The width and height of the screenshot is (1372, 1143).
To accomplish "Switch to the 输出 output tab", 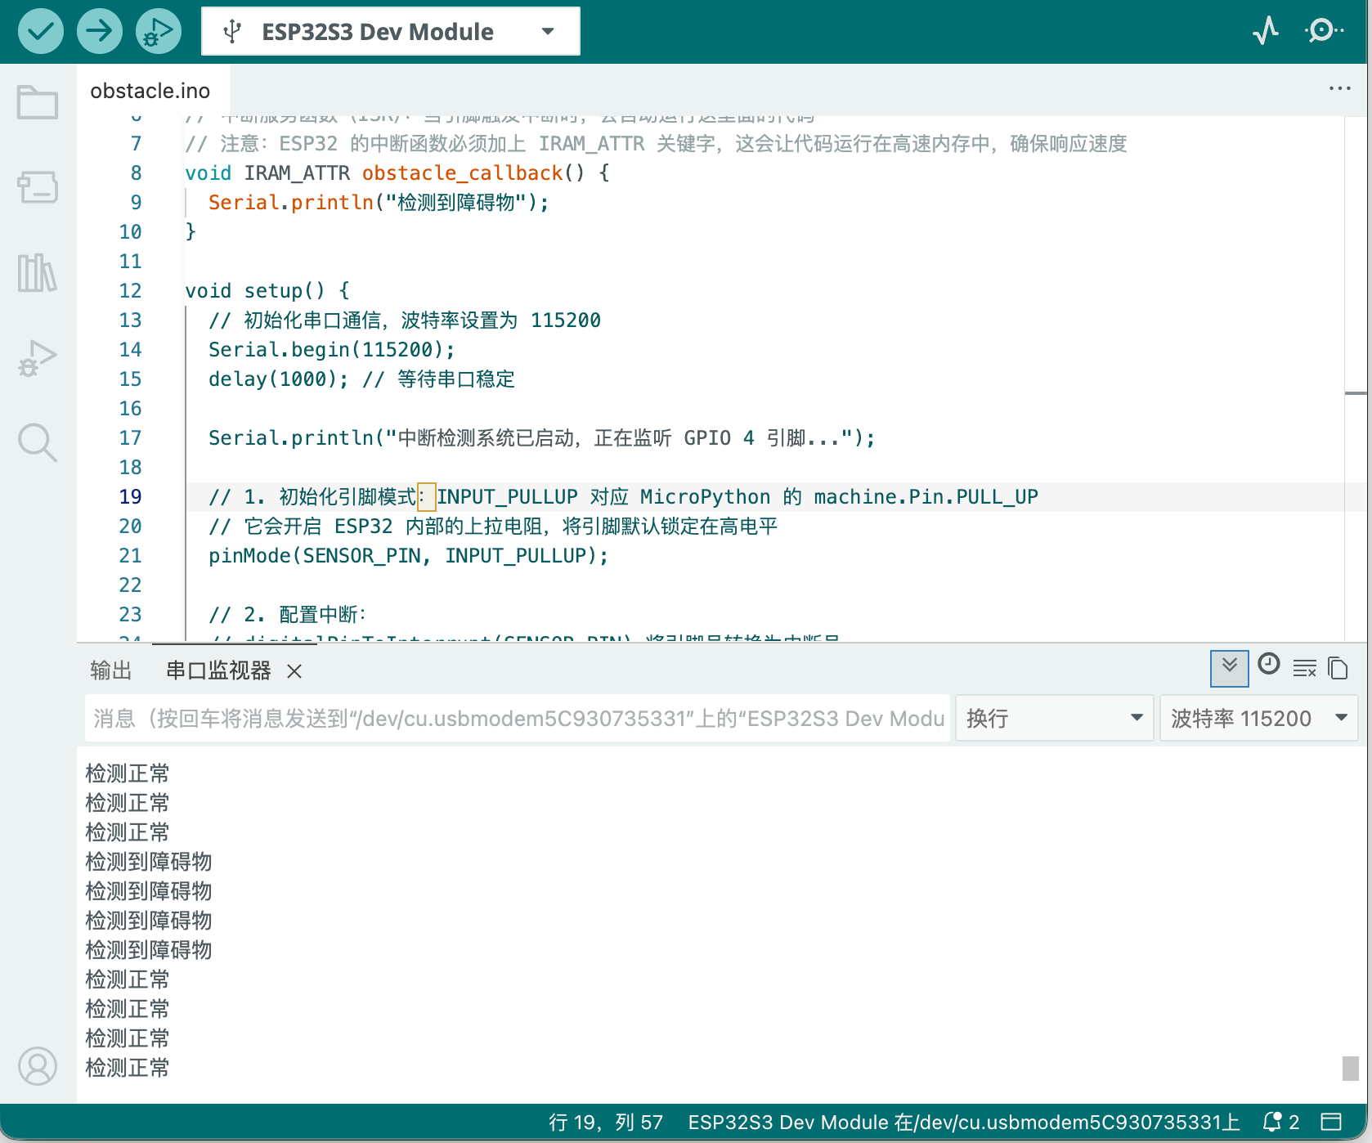I will (111, 670).
